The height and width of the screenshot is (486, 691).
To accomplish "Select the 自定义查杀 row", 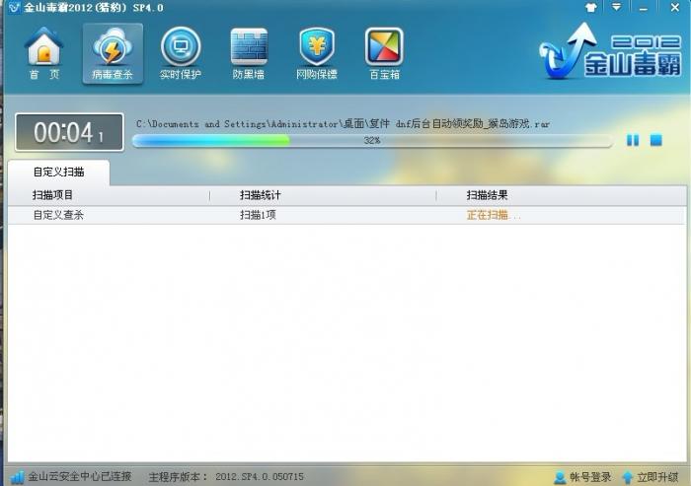I will (x=347, y=215).
